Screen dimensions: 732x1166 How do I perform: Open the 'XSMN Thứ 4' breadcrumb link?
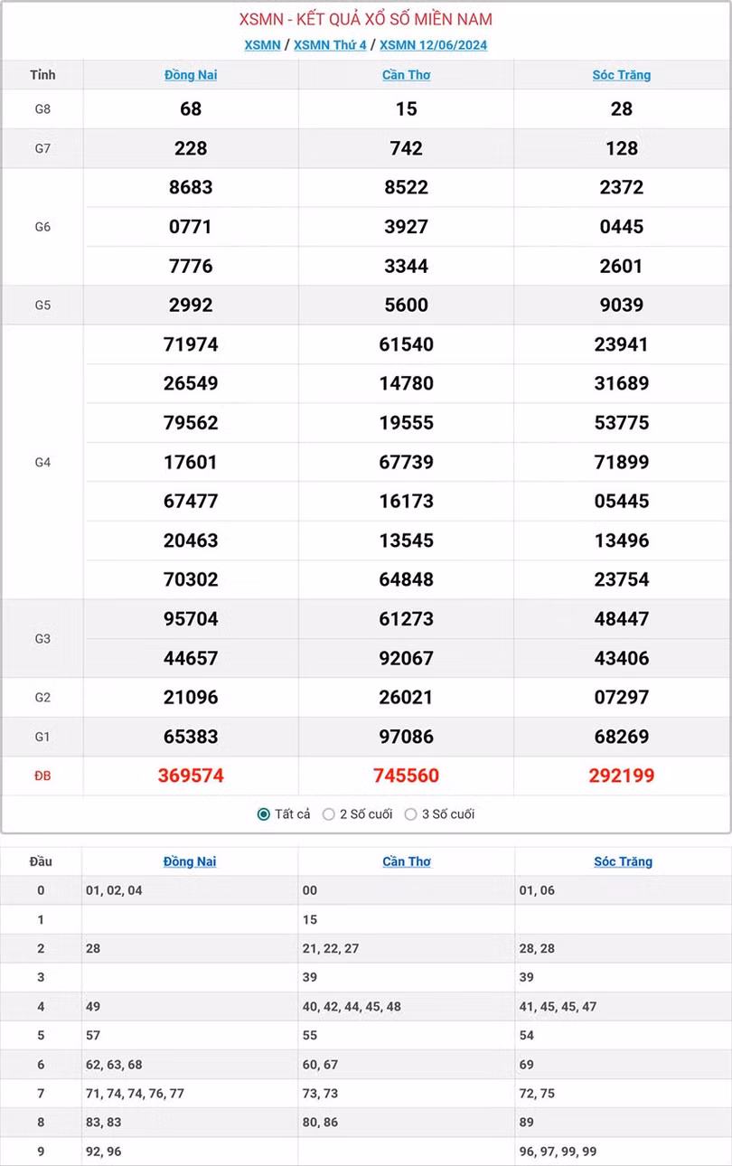pyautogui.click(x=330, y=45)
